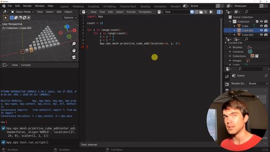Unlink the text with the X icon
Screen dimensions: 270x152
(x=205, y=12)
